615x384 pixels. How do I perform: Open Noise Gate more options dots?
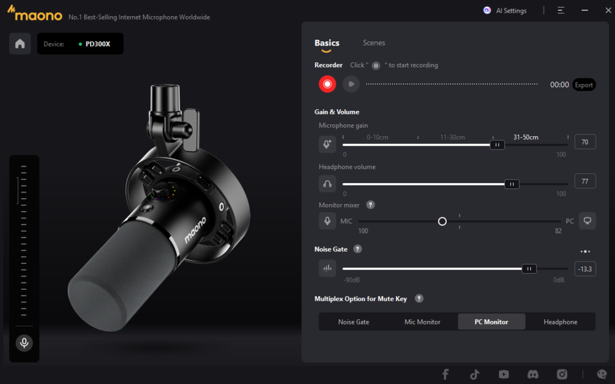tap(585, 251)
